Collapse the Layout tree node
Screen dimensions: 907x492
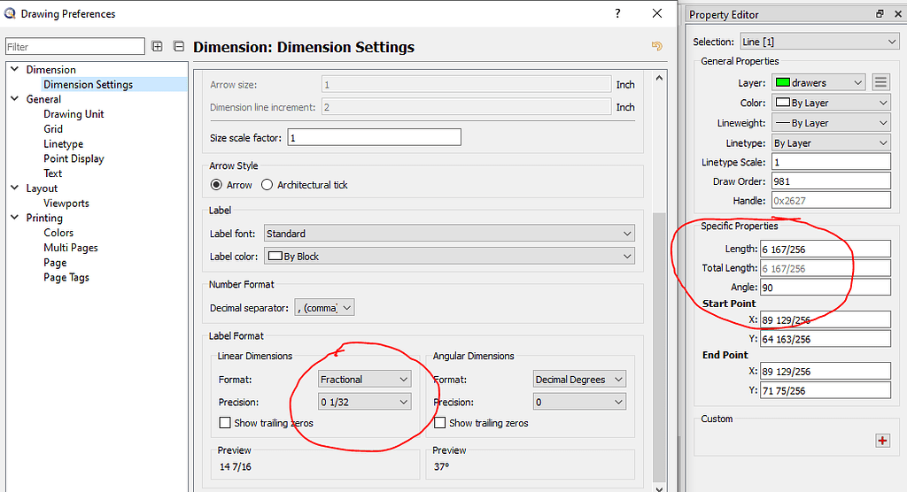tap(14, 188)
